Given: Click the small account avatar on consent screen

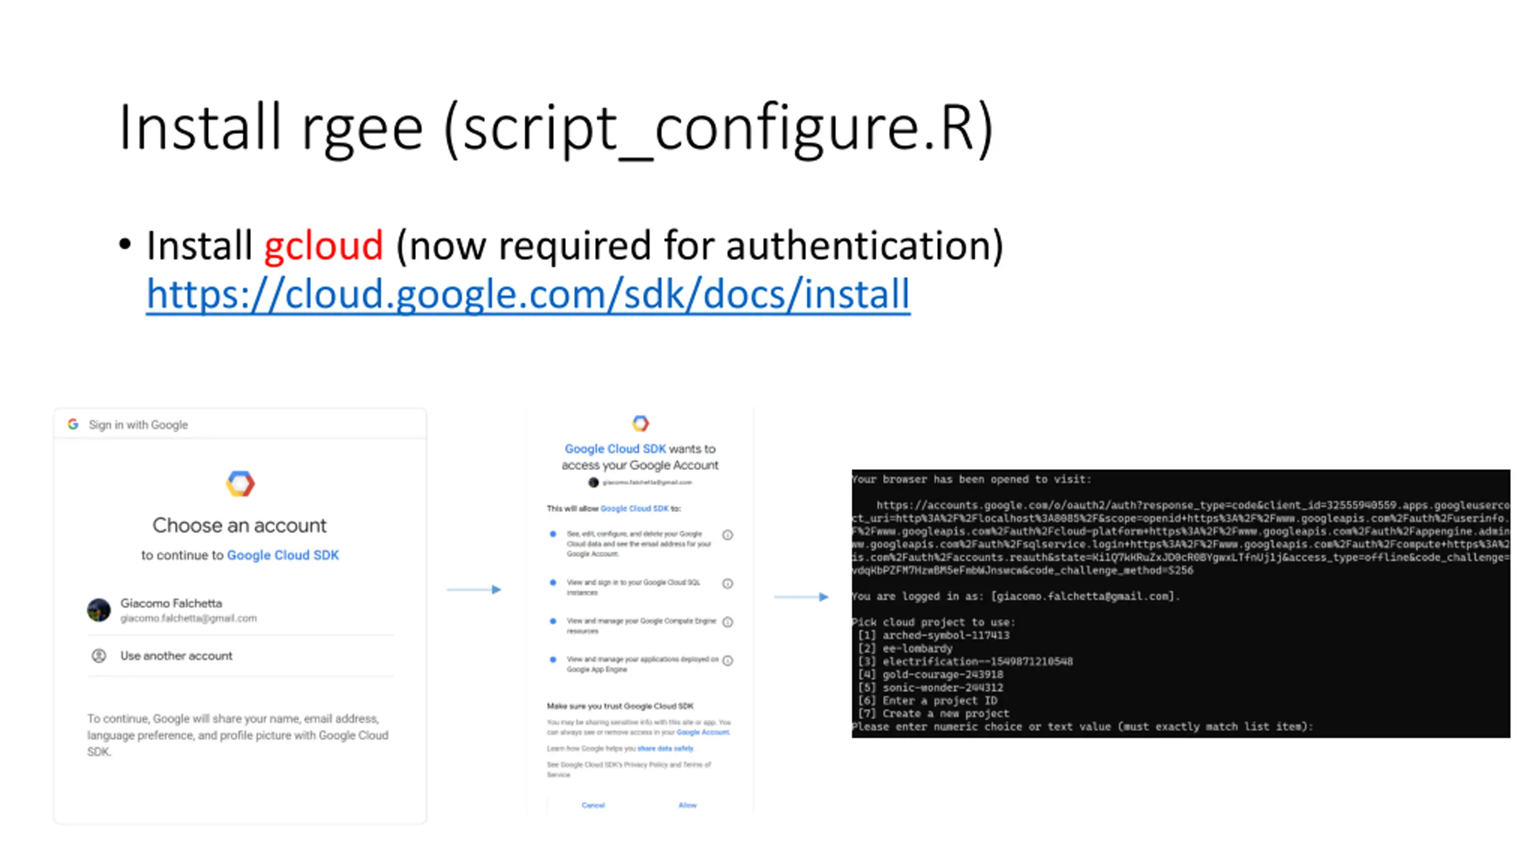Looking at the screenshot, I should tap(593, 482).
